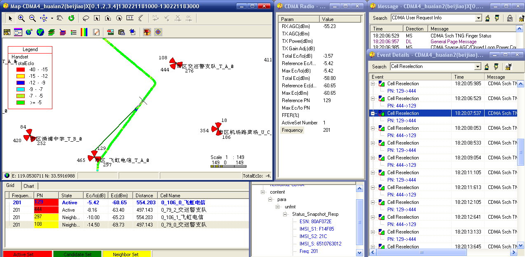525x257 pixels.
Task: Click the Time column header in Message window
Action: click(x=387, y=29)
